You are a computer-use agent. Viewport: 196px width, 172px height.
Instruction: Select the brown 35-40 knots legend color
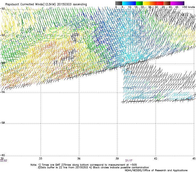coord(167,3)
